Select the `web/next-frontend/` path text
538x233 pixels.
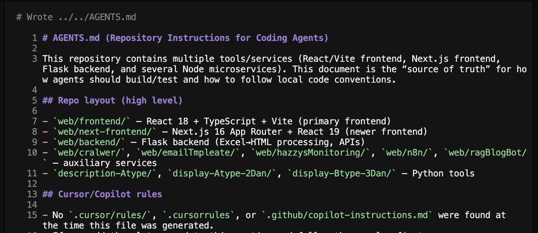point(105,132)
